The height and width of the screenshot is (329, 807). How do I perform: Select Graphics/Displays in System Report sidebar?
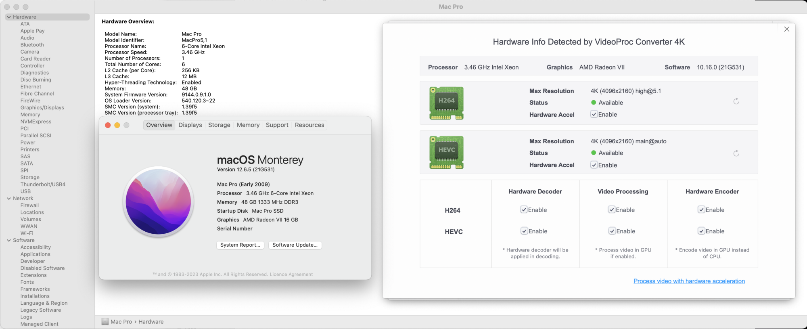click(x=42, y=108)
